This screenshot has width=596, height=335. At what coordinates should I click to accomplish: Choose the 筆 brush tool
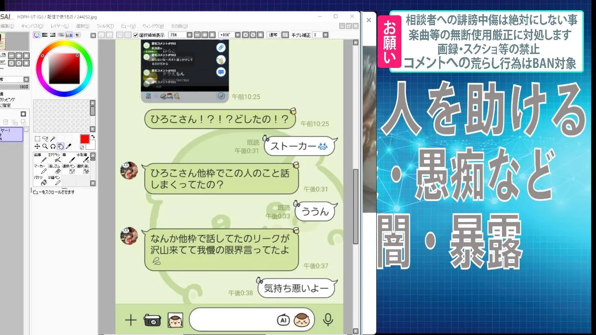(68, 158)
